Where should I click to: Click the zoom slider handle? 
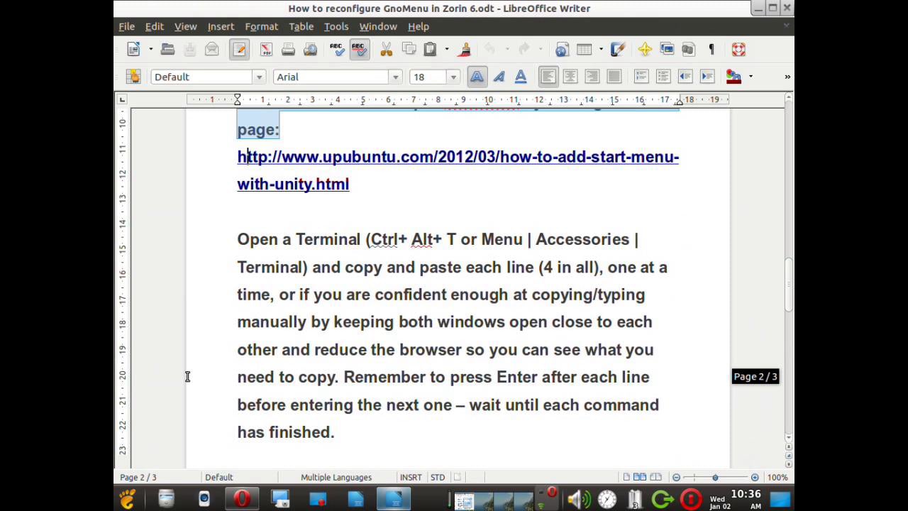[715, 477]
